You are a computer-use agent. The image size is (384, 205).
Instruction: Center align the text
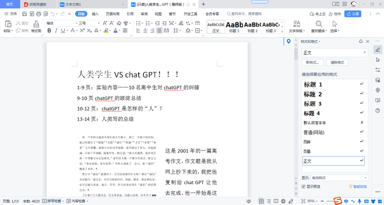pos(146,30)
